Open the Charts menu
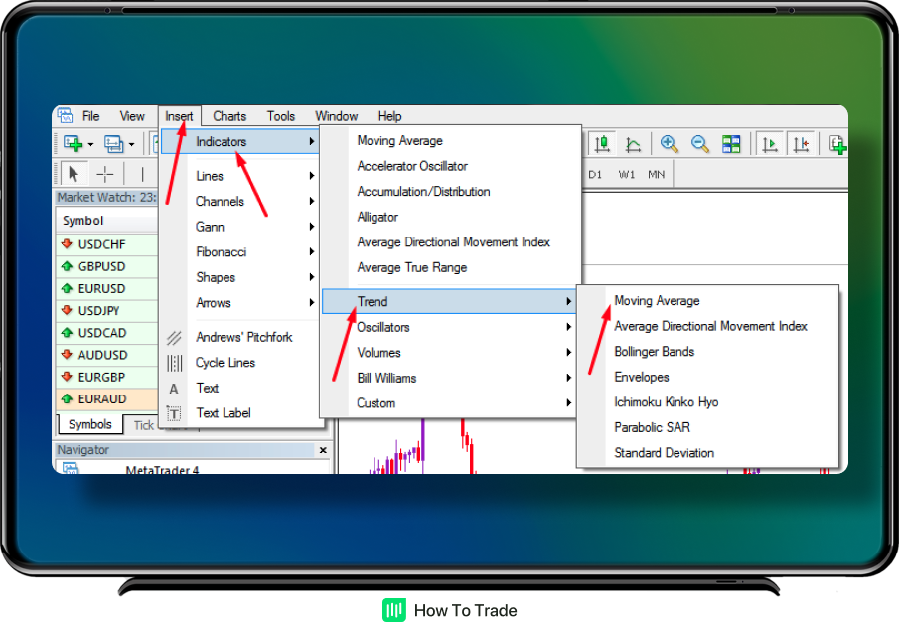This screenshot has width=900, height=632. tap(229, 116)
